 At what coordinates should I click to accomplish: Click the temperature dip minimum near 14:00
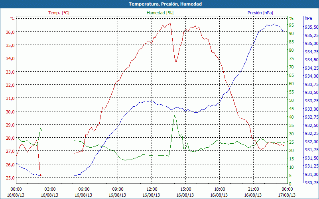[176, 62]
